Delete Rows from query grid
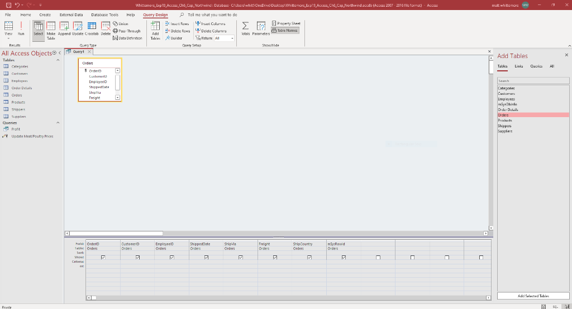572x309 pixels. point(178,31)
